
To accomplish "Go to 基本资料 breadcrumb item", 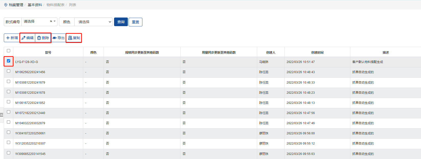I will click(35, 5).
